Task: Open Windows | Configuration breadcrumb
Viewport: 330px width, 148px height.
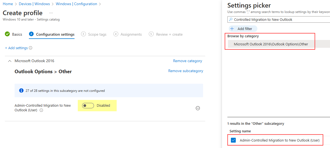Action: tap(76, 4)
